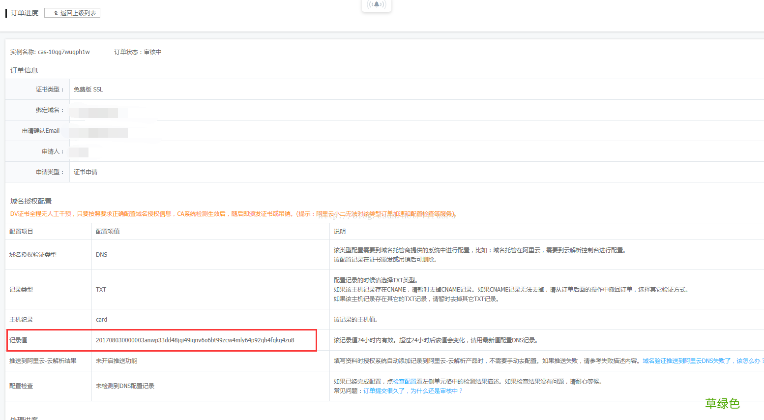Click the 返回上级列表 button
This screenshot has height=420, width=764.
point(72,13)
